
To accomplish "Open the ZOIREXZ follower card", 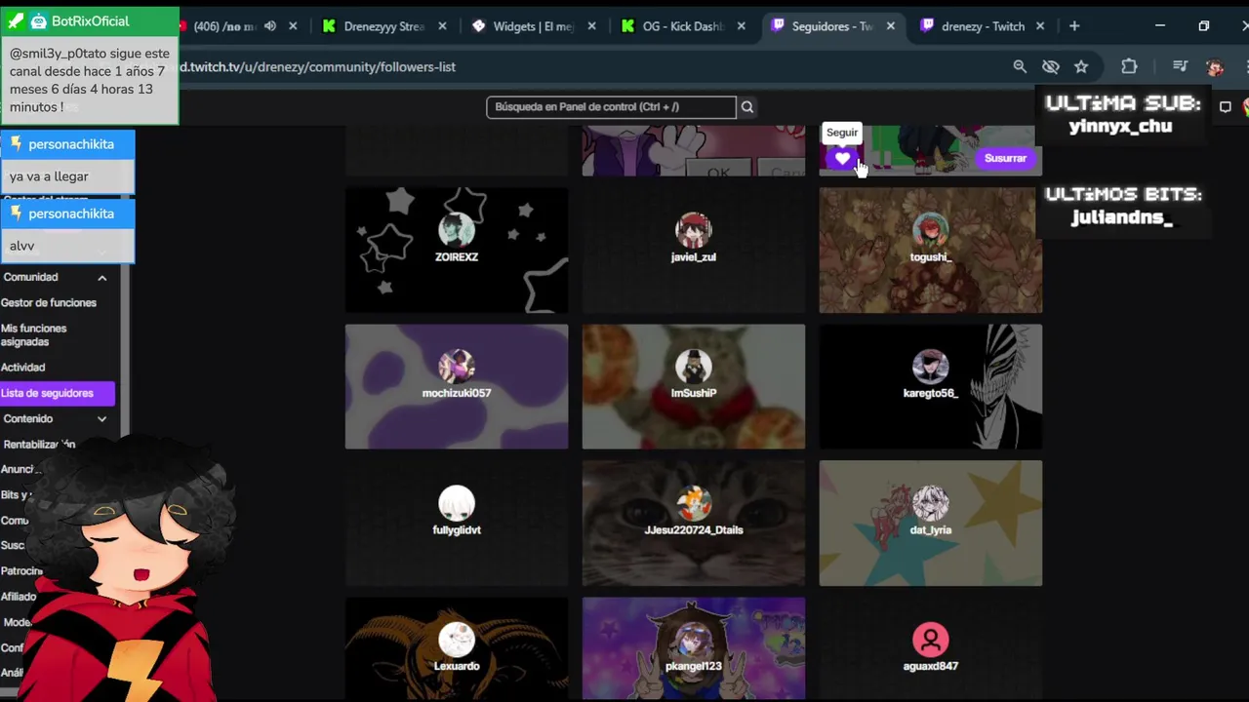I will 457,251.
